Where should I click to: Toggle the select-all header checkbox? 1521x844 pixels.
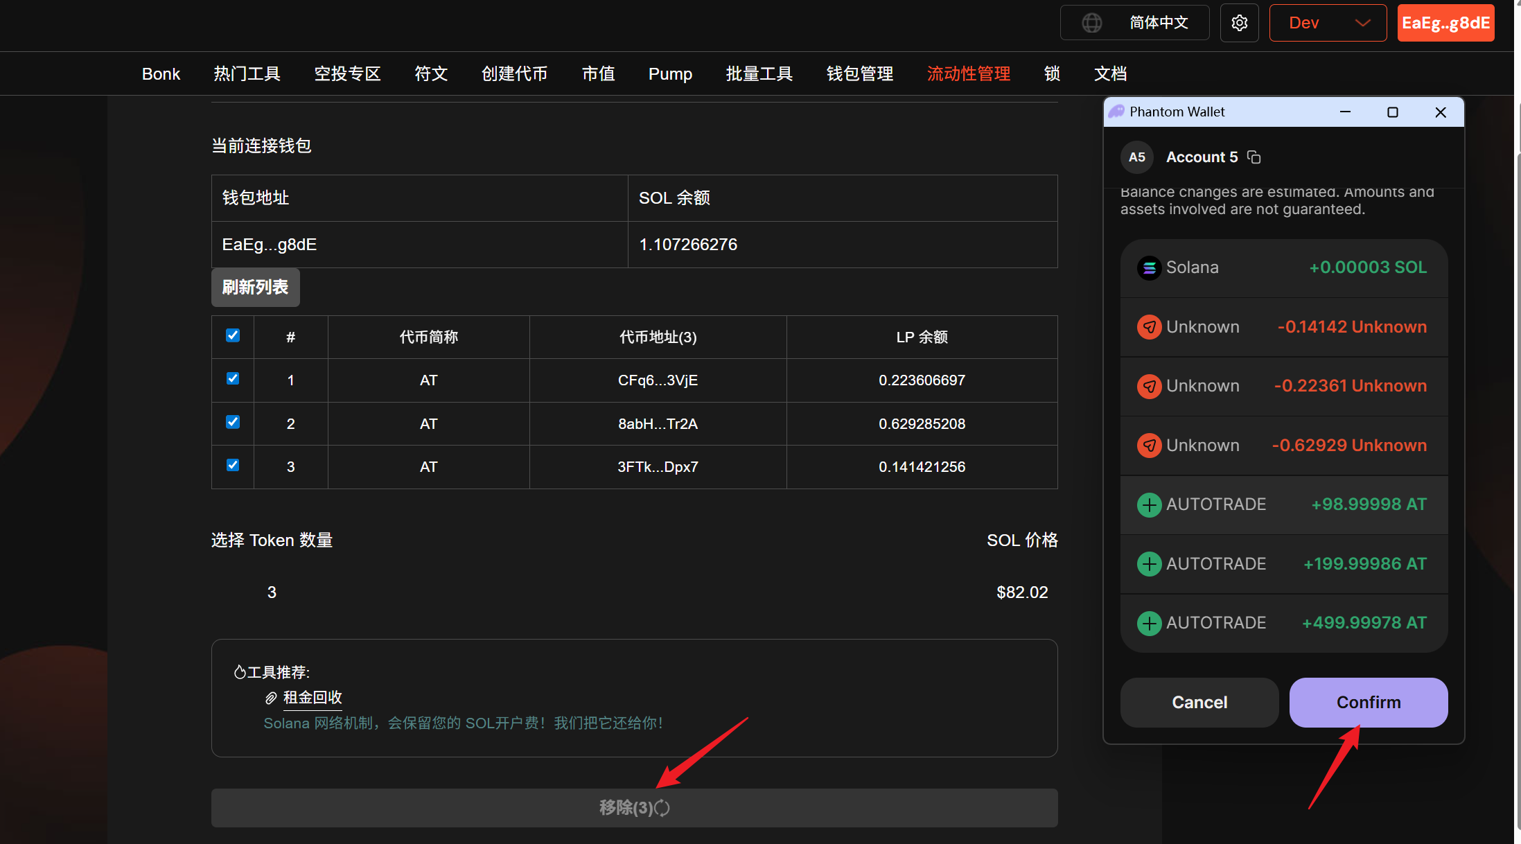pyautogui.click(x=233, y=335)
